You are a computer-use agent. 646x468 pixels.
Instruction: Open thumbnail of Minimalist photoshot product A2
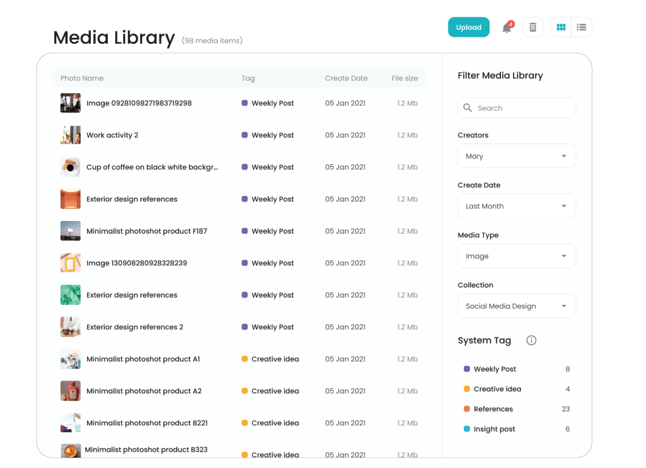[71, 391]
